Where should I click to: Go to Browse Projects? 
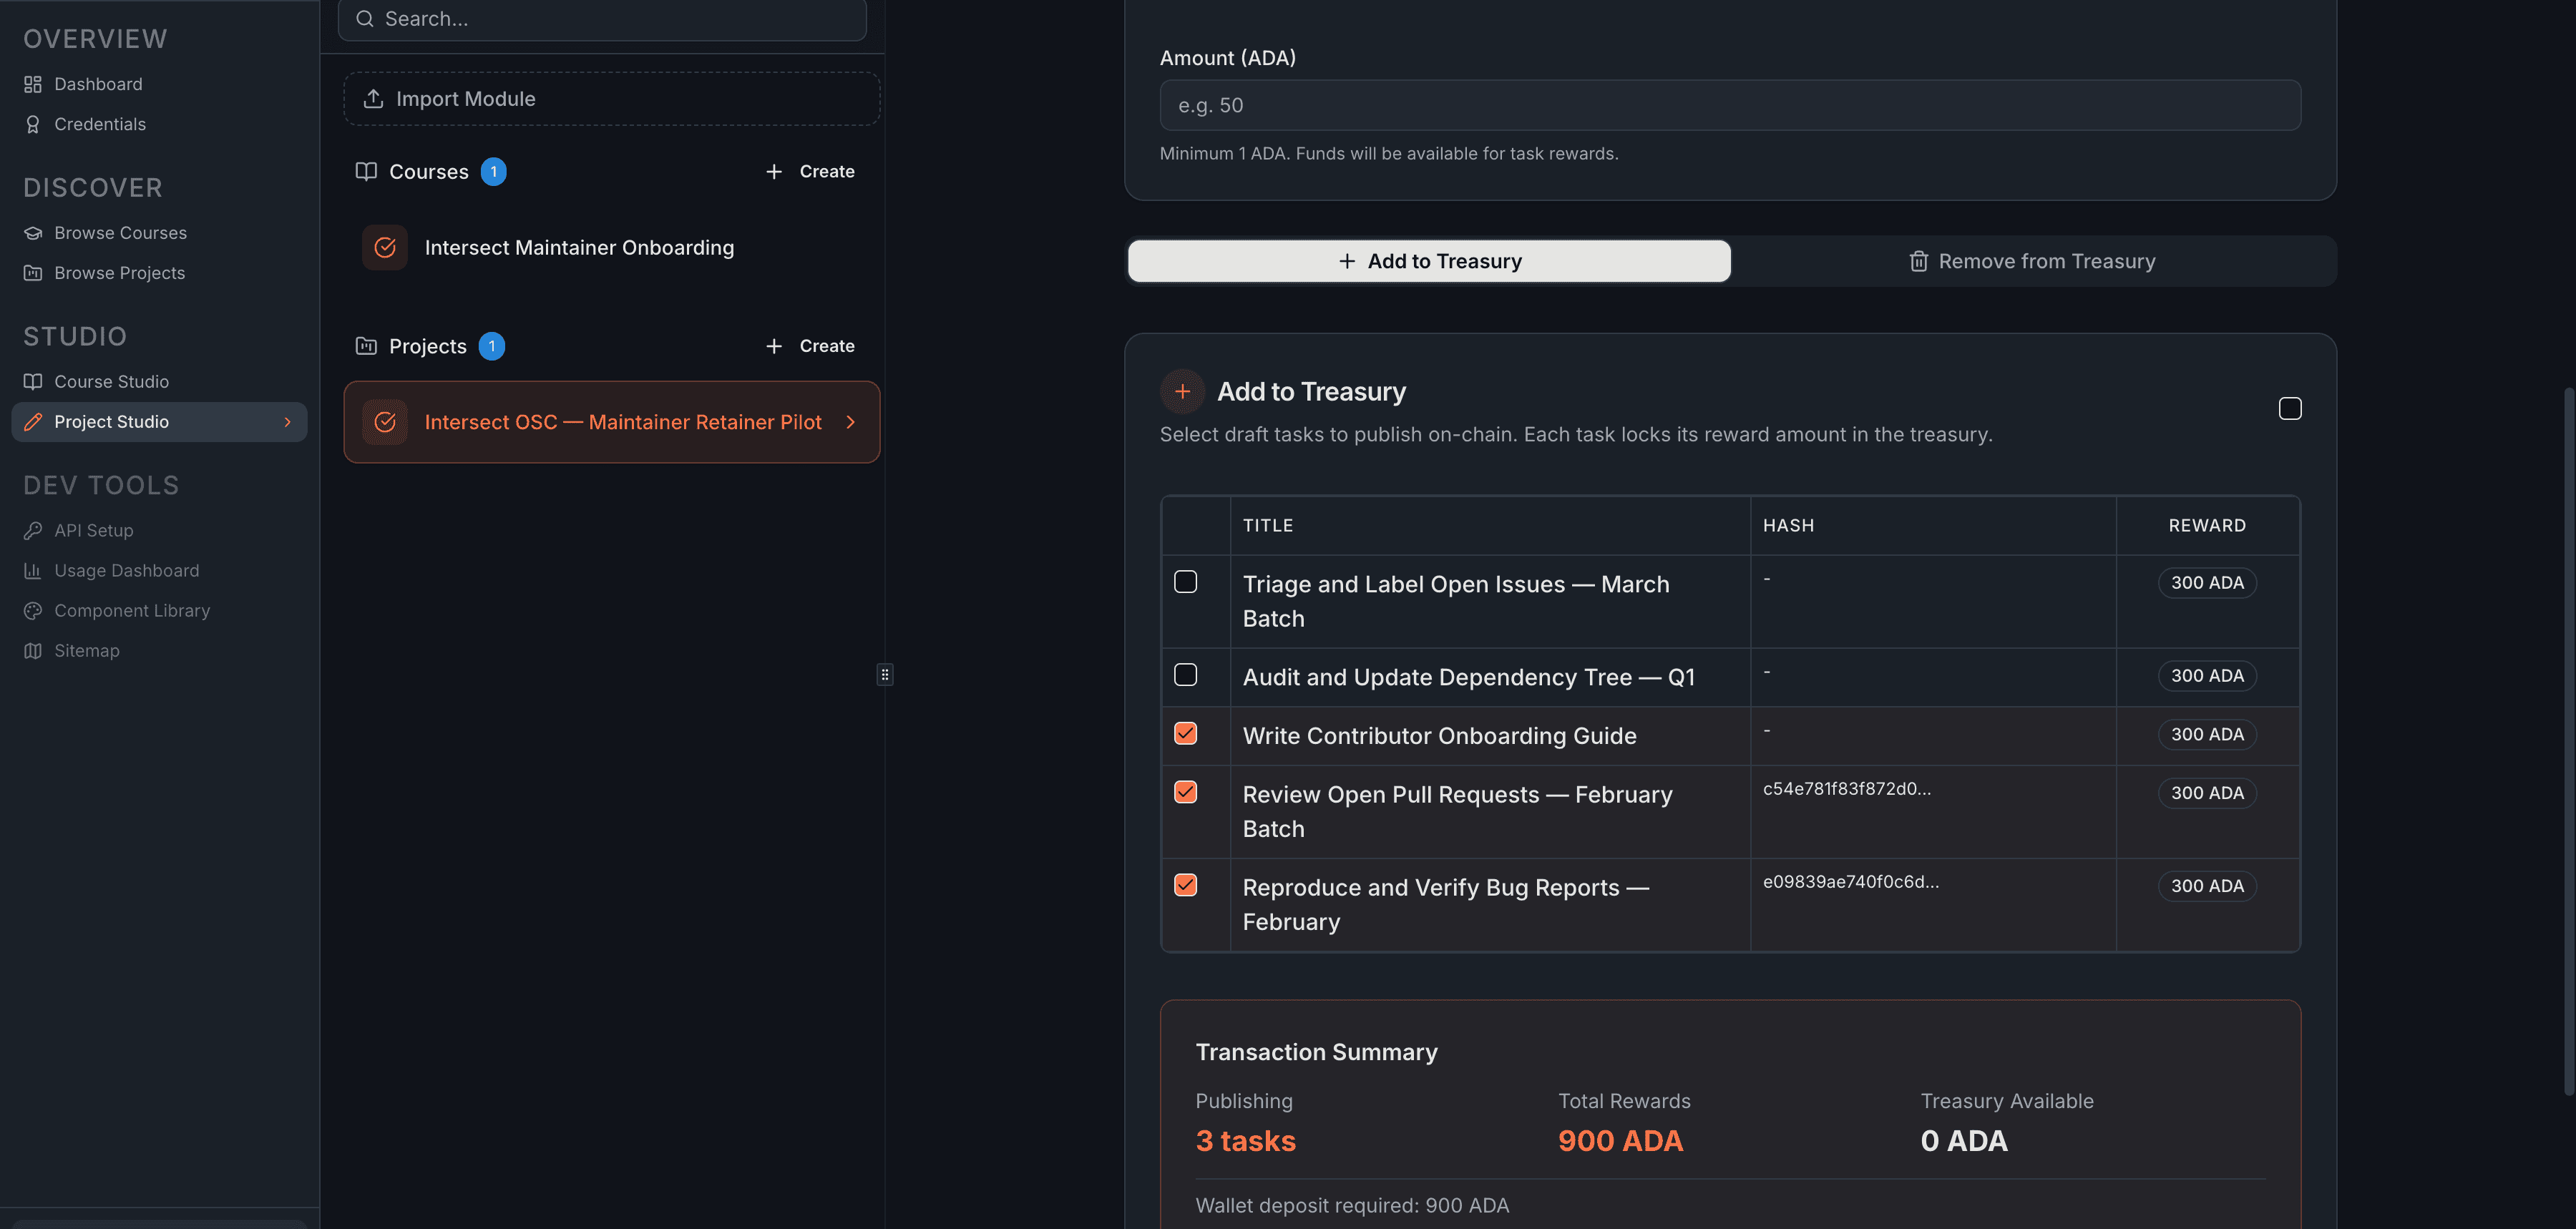(x=119, y=272)
